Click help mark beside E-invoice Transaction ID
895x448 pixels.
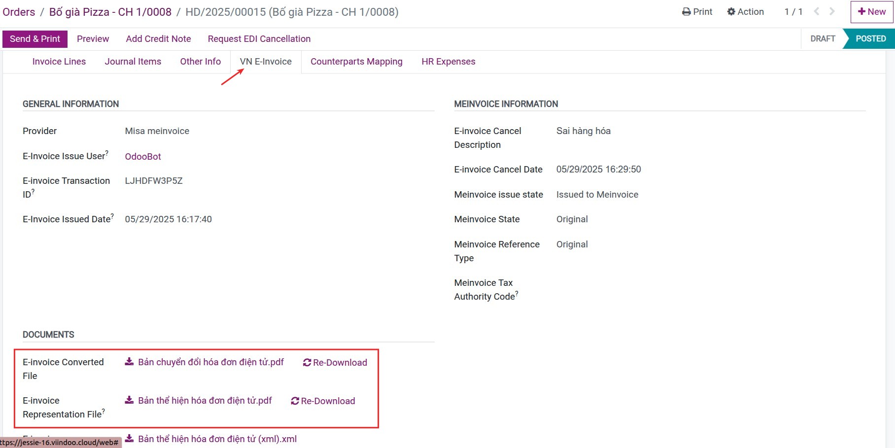pos(33,191)
